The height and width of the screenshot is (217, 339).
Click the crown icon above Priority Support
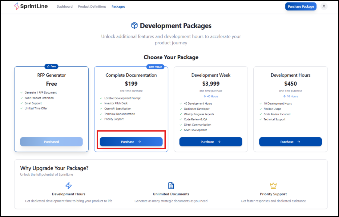(x=273, y=186)
